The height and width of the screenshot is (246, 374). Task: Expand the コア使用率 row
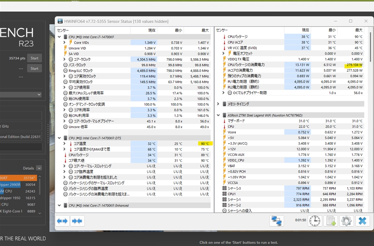click(x=64, y=87)
